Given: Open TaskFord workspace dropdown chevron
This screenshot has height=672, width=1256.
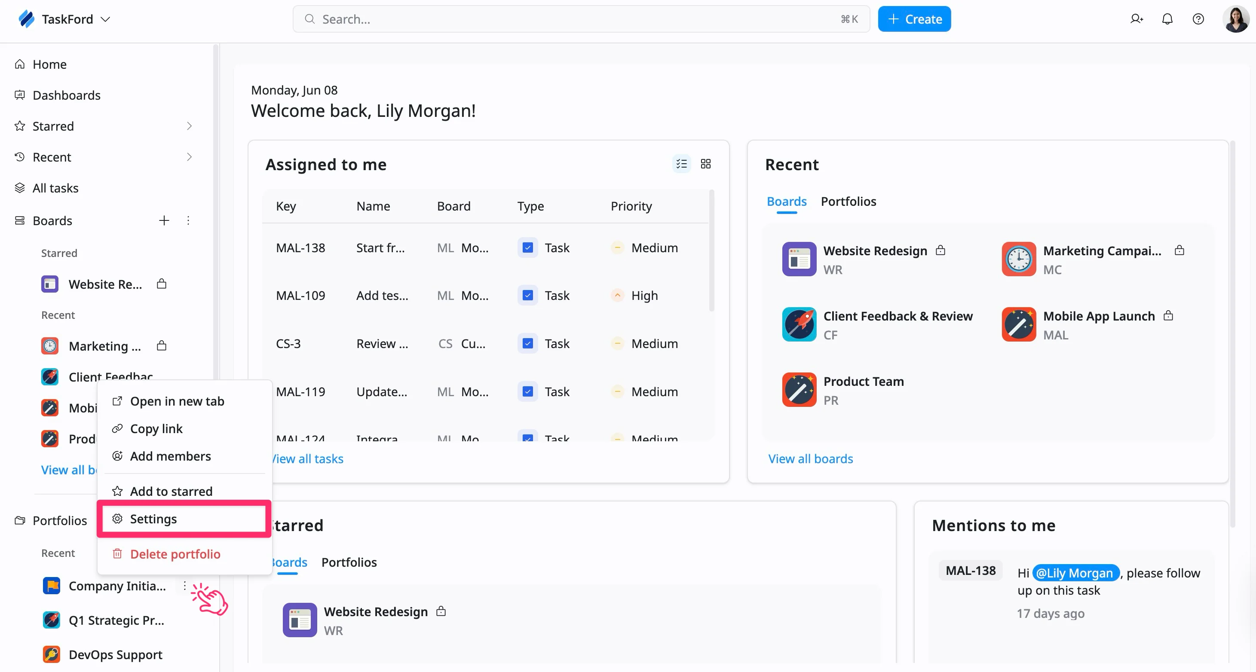Looking at the screenshot, I should click(x=105, y=19).
